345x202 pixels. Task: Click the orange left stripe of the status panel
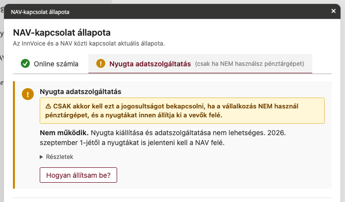(14, 135)
